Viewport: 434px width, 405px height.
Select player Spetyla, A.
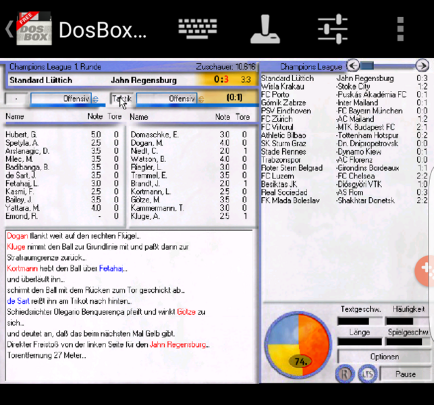pyautogui.click(x=62, y=143)
